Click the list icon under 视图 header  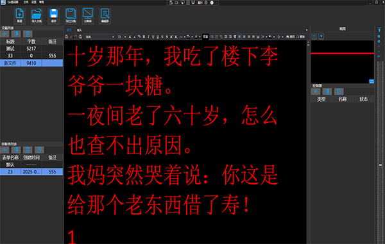click(x=314, y=37)
